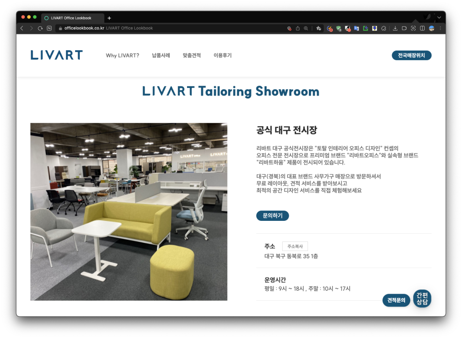Select the LIVART Office Lookbook tab
The height and width of the screenshot is (338, 462).
click(73, 18)
